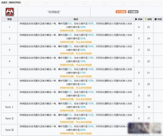The height and width of the screenshot is (136, 163).
Task: Click the 125% value in Rank Ⅲ description
Action: (91, 126)
